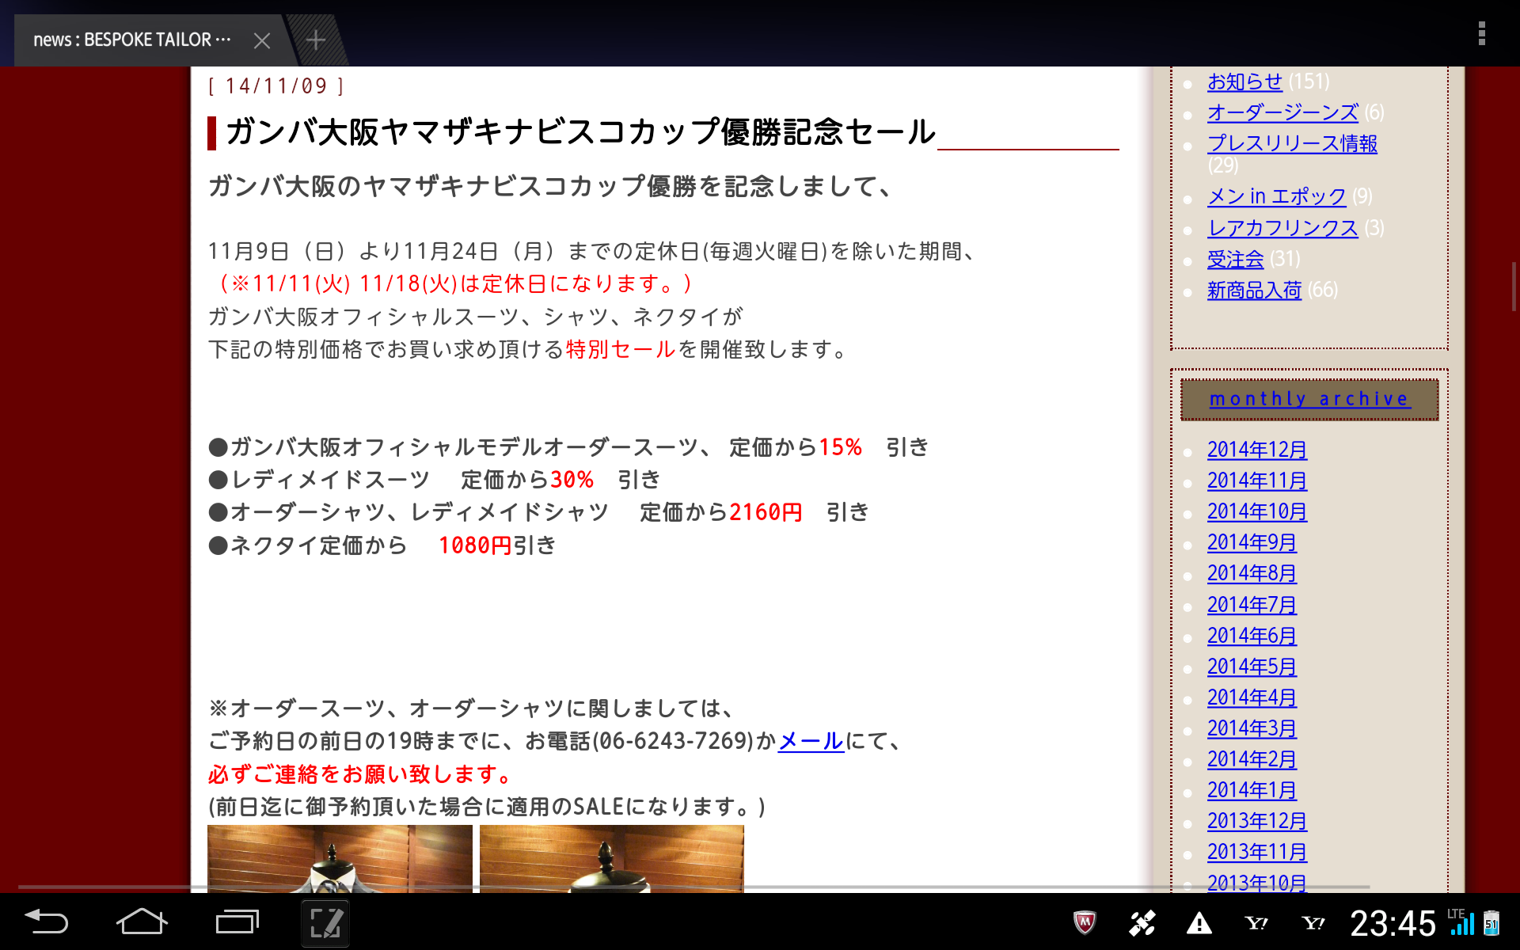Open the satellite GPS notification icon

(x=1142, y=923)
